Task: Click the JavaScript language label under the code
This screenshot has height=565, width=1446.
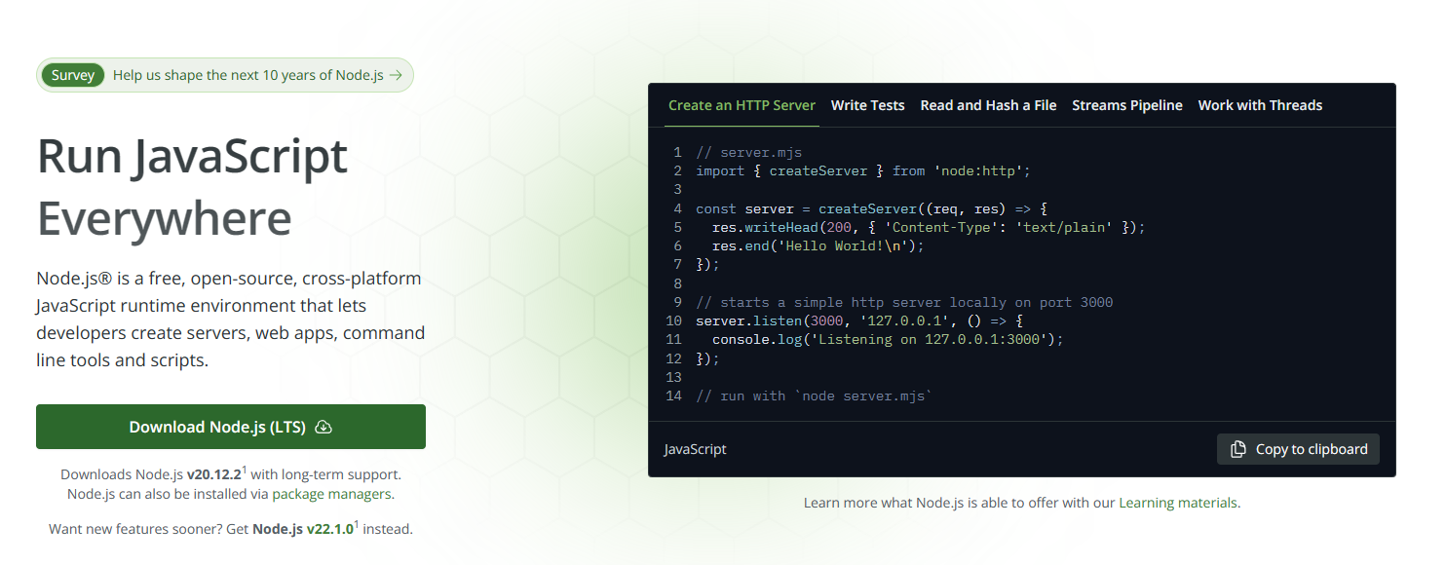Action: pyautogui.click(x=696, y=449)
